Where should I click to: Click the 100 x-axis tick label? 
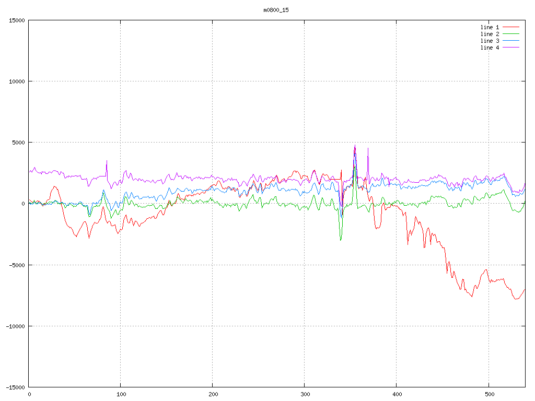[x=121, y=394]
